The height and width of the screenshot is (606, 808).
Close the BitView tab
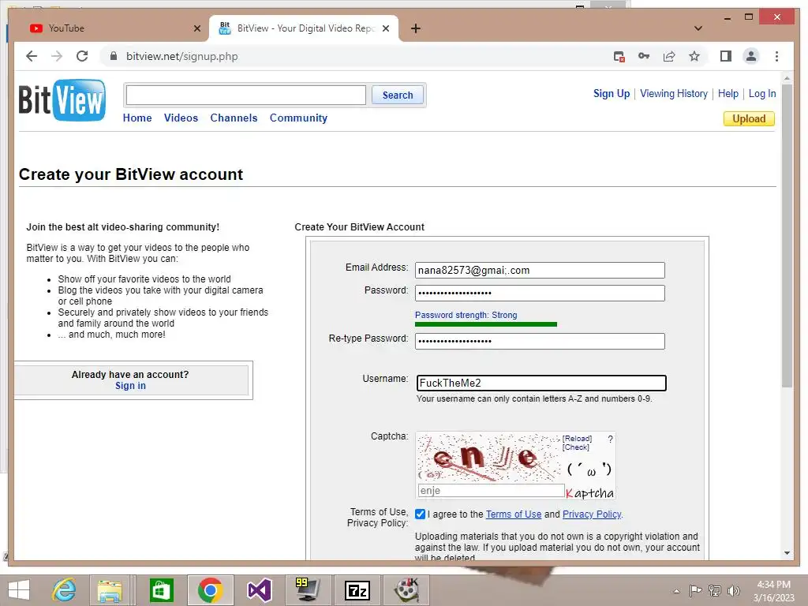click(385, 28)
